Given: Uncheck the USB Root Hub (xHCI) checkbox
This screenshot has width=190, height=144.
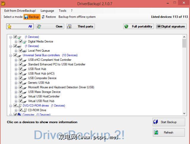Looking at the screenshot, I should coord(20,73).
